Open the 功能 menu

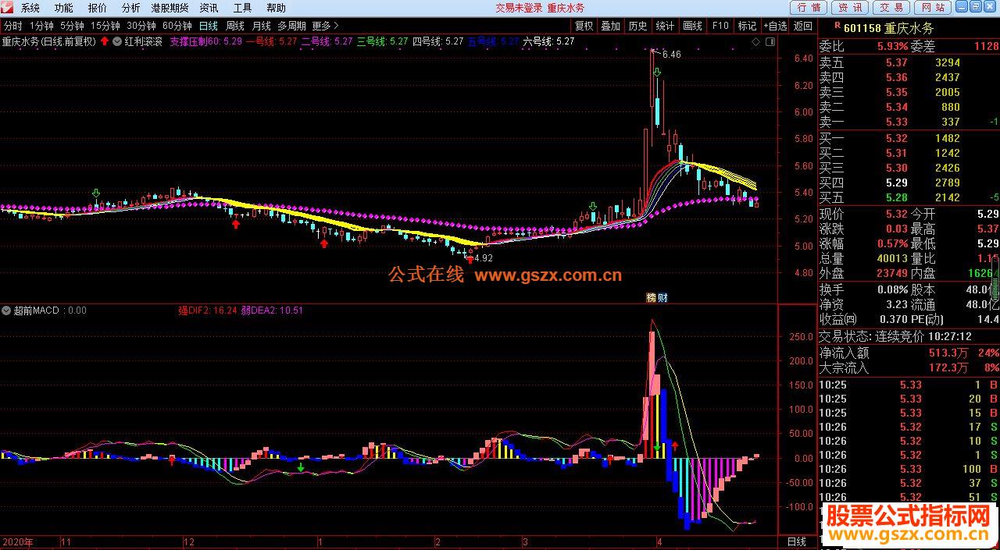[64, 8]
